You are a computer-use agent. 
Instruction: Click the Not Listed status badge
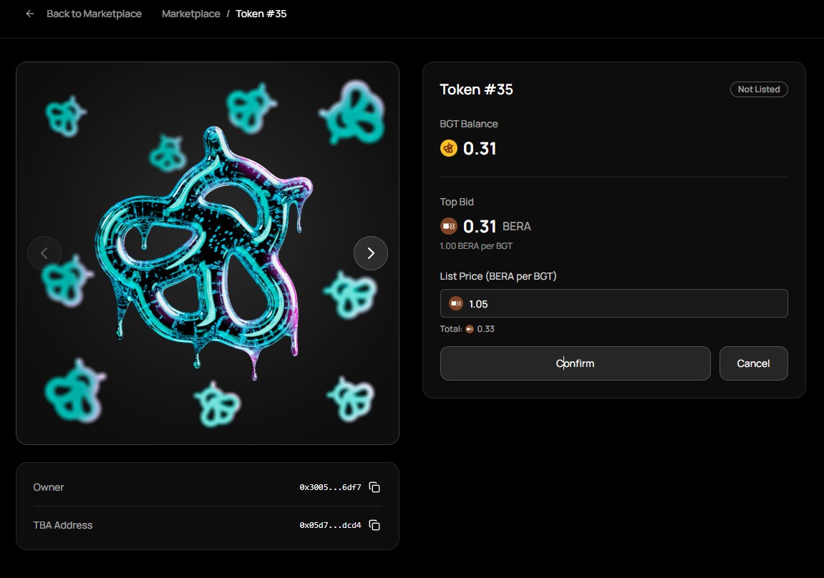tap(758, 89)
